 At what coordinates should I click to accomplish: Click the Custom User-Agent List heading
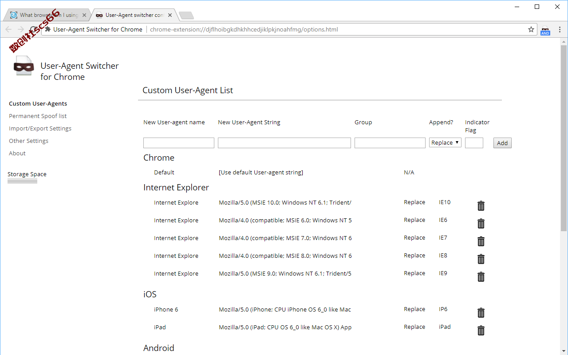[188, 90]
